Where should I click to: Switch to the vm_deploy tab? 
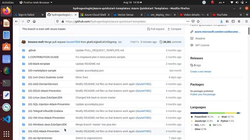[161, 15]
